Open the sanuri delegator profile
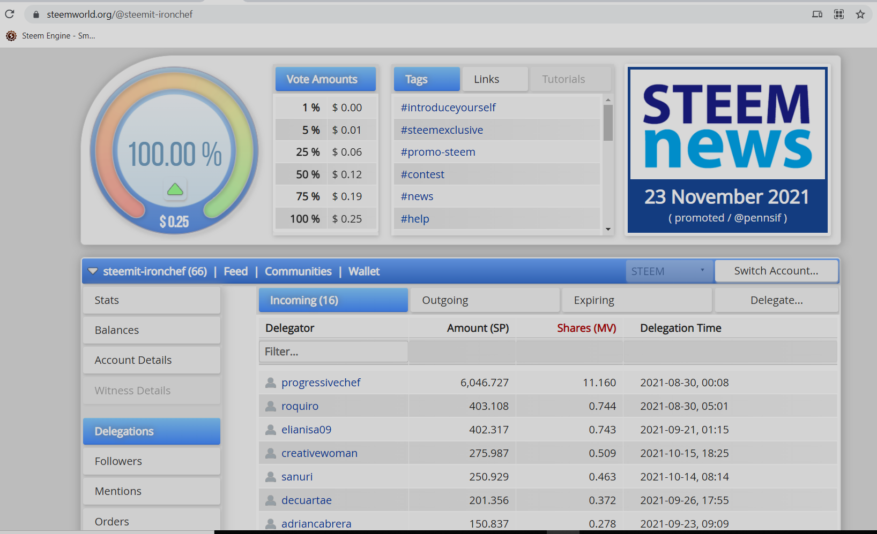The image size is (877, 534). [x=297, y=477]
